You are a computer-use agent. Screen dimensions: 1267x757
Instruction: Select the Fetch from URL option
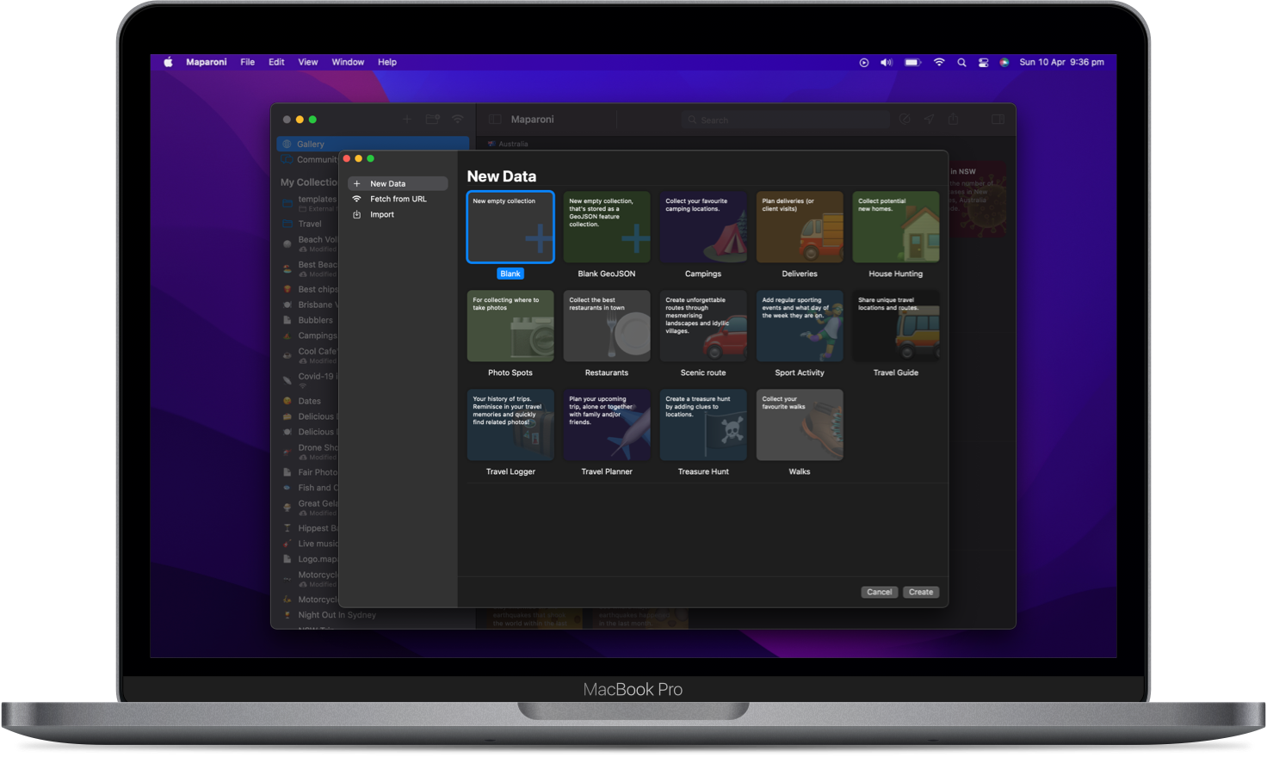tap(398, 199)
